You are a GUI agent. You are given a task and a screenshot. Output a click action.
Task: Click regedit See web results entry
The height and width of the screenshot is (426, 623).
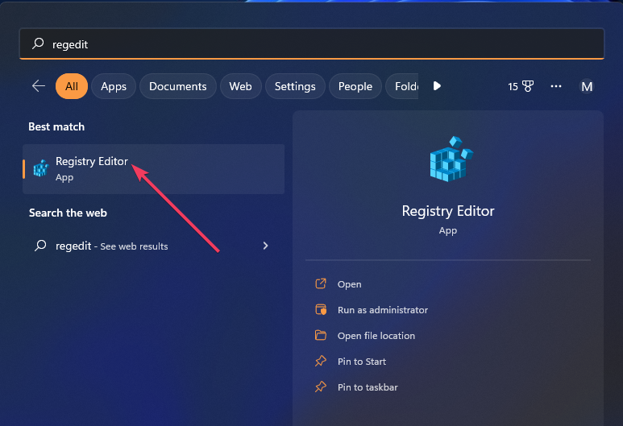coord(153,246)
